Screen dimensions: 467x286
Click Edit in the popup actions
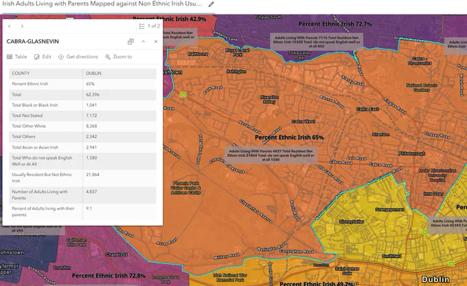coord(43,56)
